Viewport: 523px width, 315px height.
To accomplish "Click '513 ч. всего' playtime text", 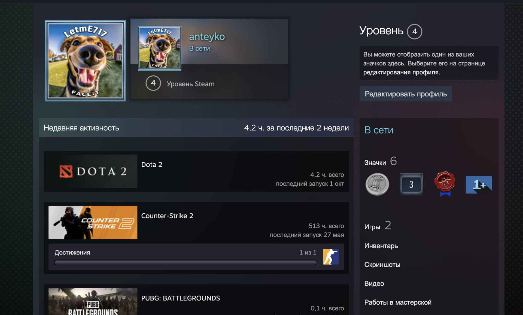I will [x=326, y=226].
